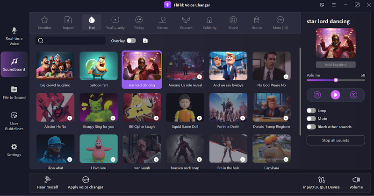Download the Squid Game Doll sound
Viewport: 374px width, 196px height.
[200, 118]
